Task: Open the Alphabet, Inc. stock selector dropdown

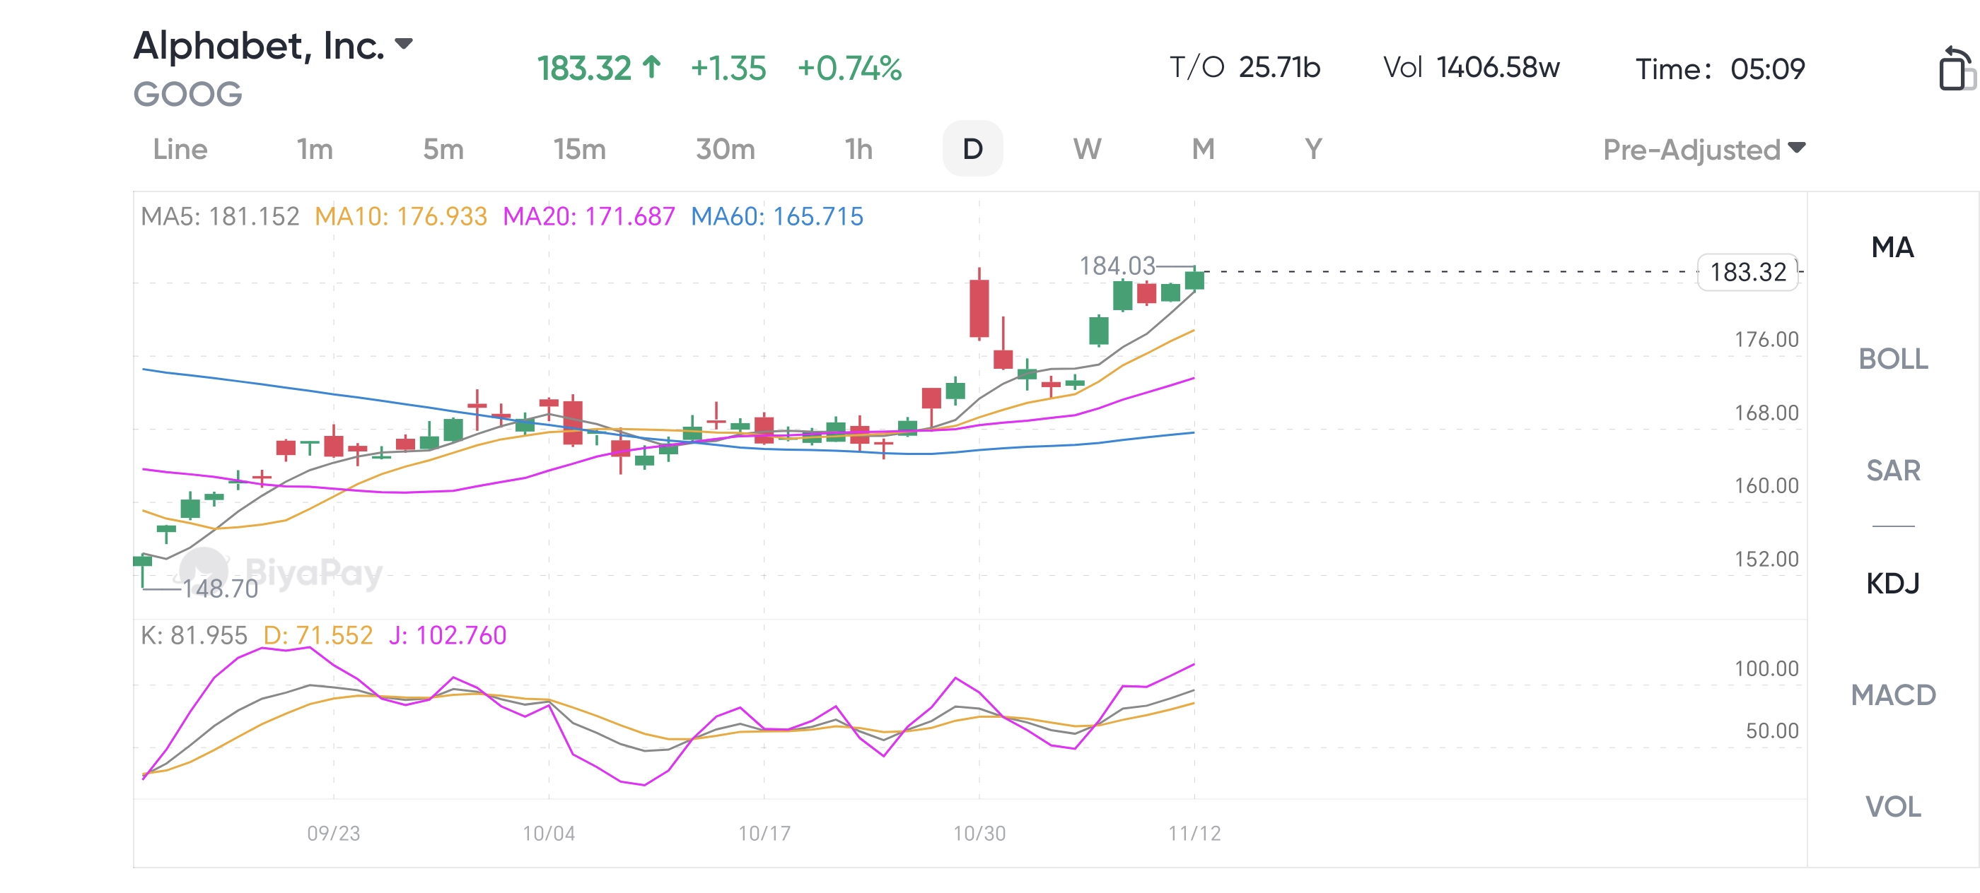Action: pos(274,46)
